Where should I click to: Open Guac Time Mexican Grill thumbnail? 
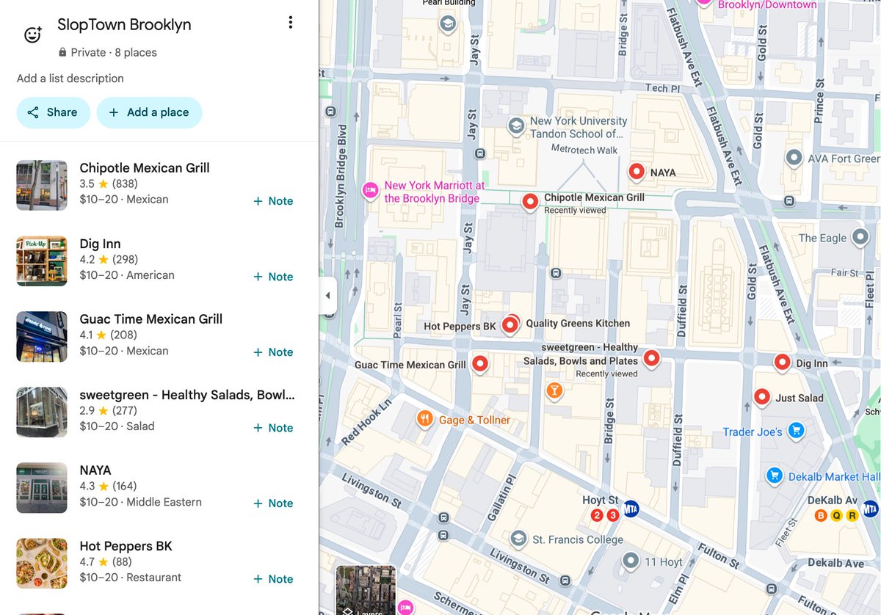[x=42, y=337]
